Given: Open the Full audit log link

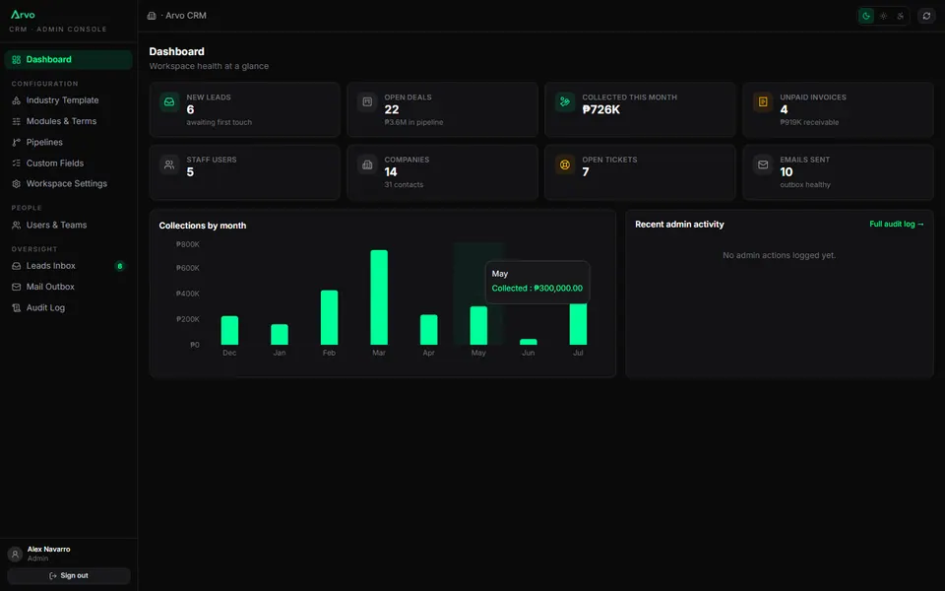Looking at the screenshot, I should (x=896, y=224).
